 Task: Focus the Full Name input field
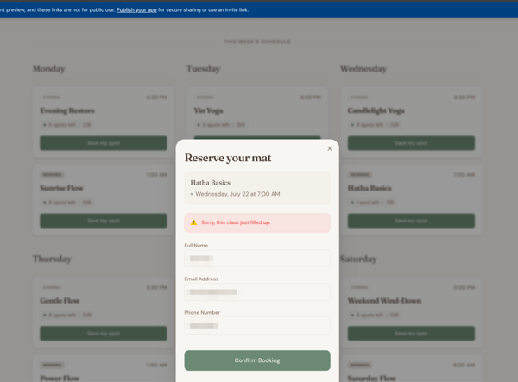257,259
